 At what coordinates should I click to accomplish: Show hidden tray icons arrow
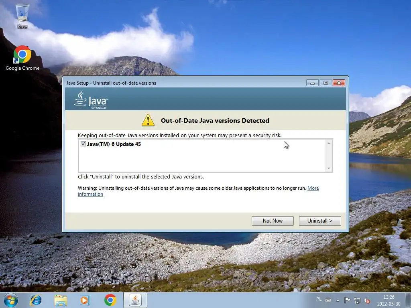click(x=338, y=300)
